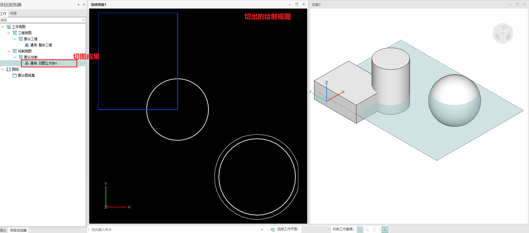The image size is (529, 233).
Task: Click the 上 face of the view cube
Action: pyautogui.click(x=504, y=28)
